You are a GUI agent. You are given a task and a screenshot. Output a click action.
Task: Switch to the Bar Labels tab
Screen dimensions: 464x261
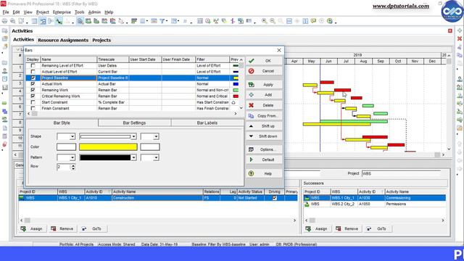207,123
